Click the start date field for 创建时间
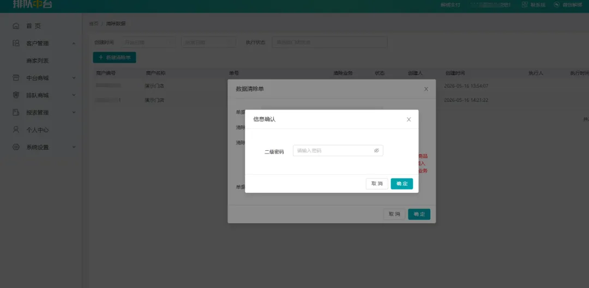This screenshot has height=288, width=589. [x=148, y=42]
